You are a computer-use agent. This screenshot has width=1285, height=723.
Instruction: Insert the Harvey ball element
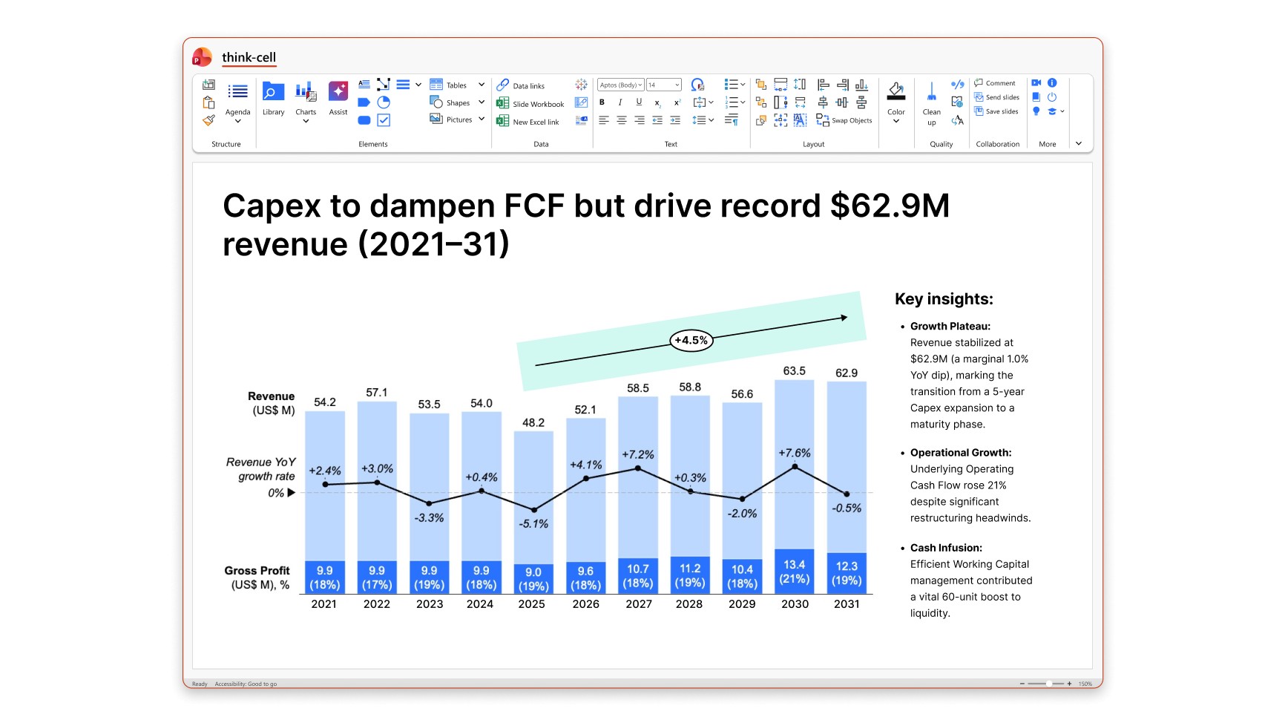coord(384,102)
